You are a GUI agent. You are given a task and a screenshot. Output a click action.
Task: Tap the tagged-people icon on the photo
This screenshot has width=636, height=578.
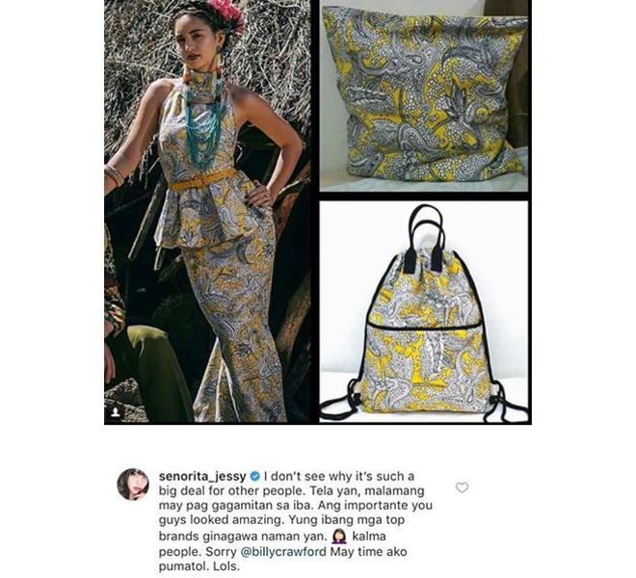(x=116, y=412)
